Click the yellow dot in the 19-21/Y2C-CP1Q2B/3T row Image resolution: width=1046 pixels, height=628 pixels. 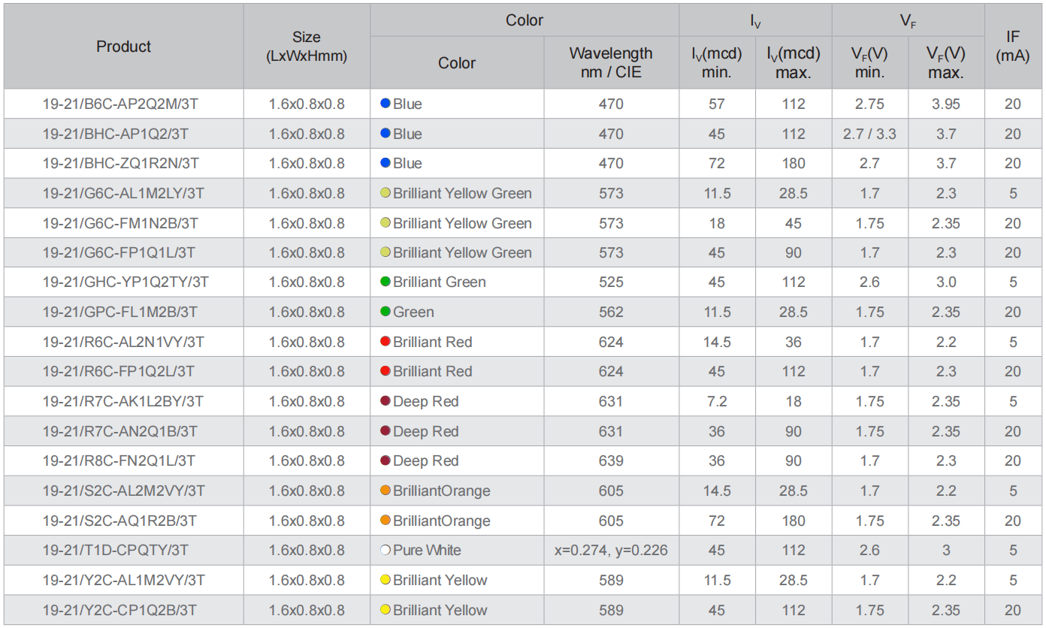point(385,610)
